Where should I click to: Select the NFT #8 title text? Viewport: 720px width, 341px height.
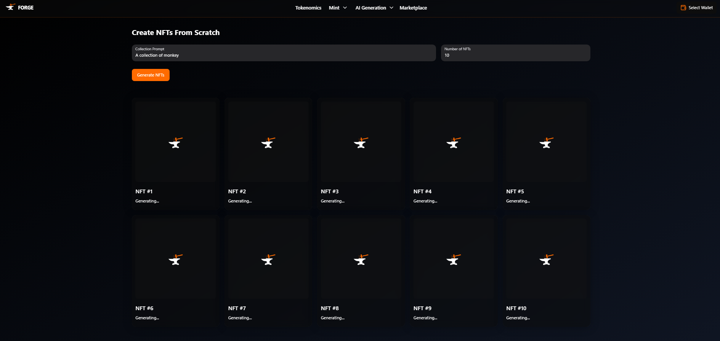point(330,308)
